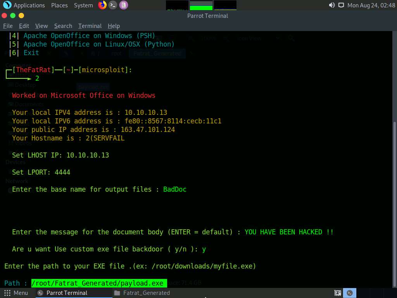This screenshot has width=397, height=298.
Task: Open the Places menu
Action: (59, 5)
